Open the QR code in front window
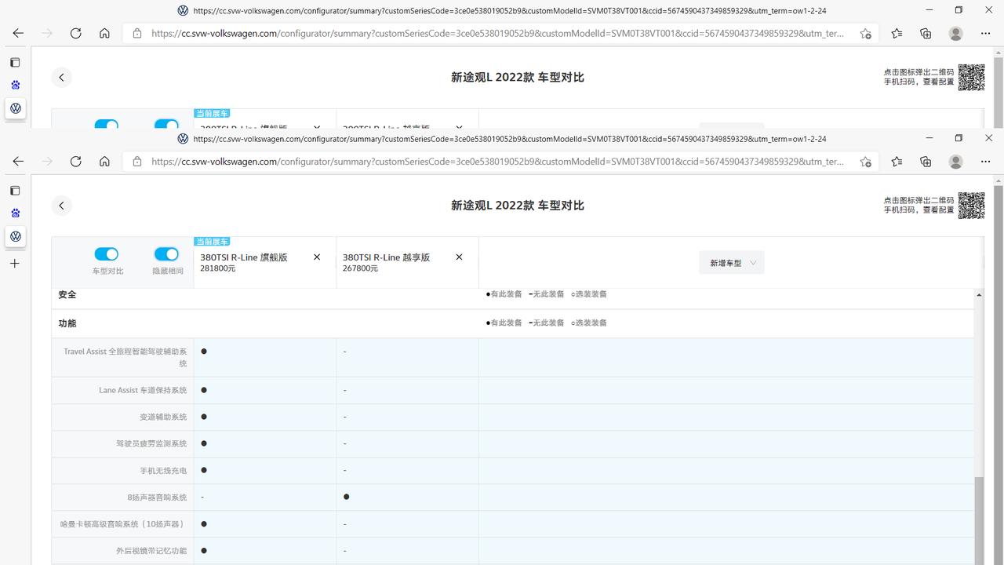Image resolution: width=1004 pixels, height=565 pixels. pyautogui.click(x=972, y=206)
